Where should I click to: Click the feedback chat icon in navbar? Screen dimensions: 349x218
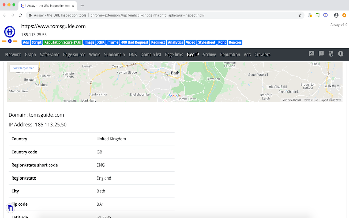[x=312, y=53]
